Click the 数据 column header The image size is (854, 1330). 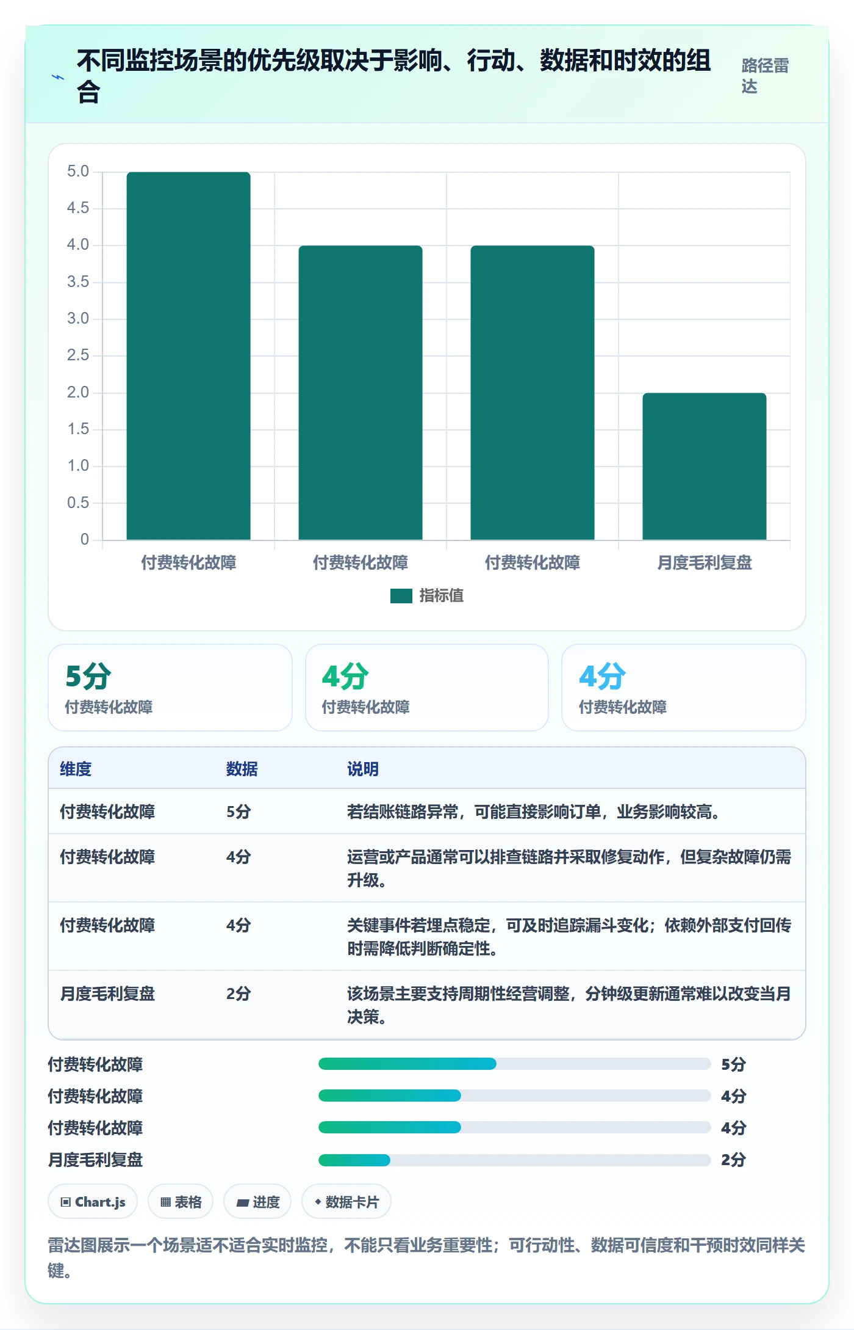coord(242,769)
